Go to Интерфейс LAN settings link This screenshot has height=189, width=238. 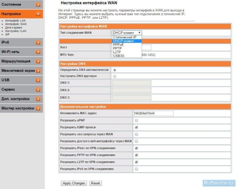pyautogui.click(x=15, y=21)
